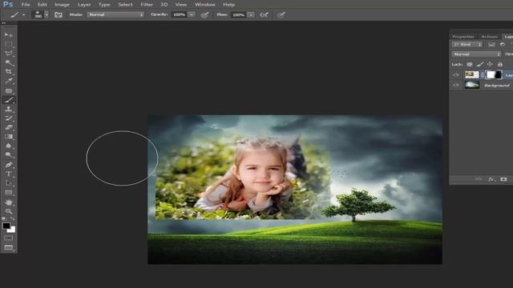Select the Background layer thumbnail

point(472,85)
